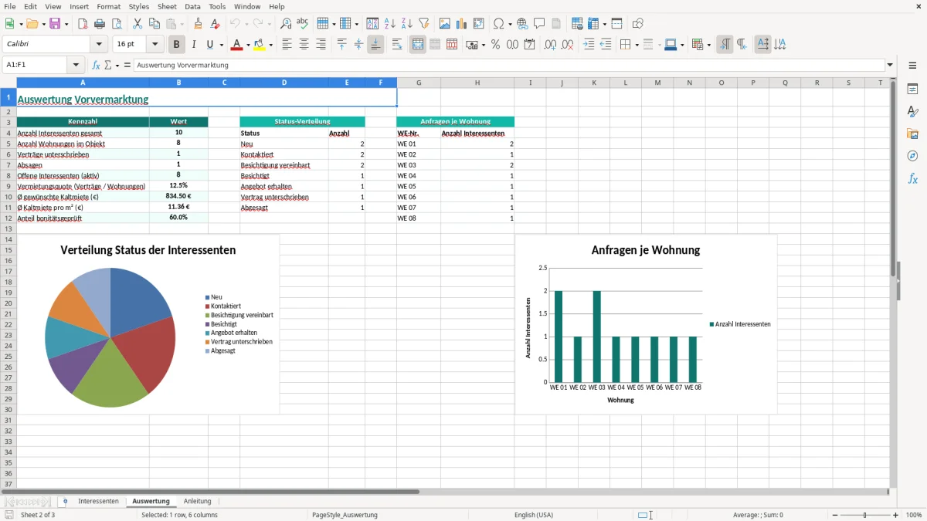Viewport: 927px width, 521px height.
Task: Toggle AutoFilter funnel icon
Action: tap(423, 24)
